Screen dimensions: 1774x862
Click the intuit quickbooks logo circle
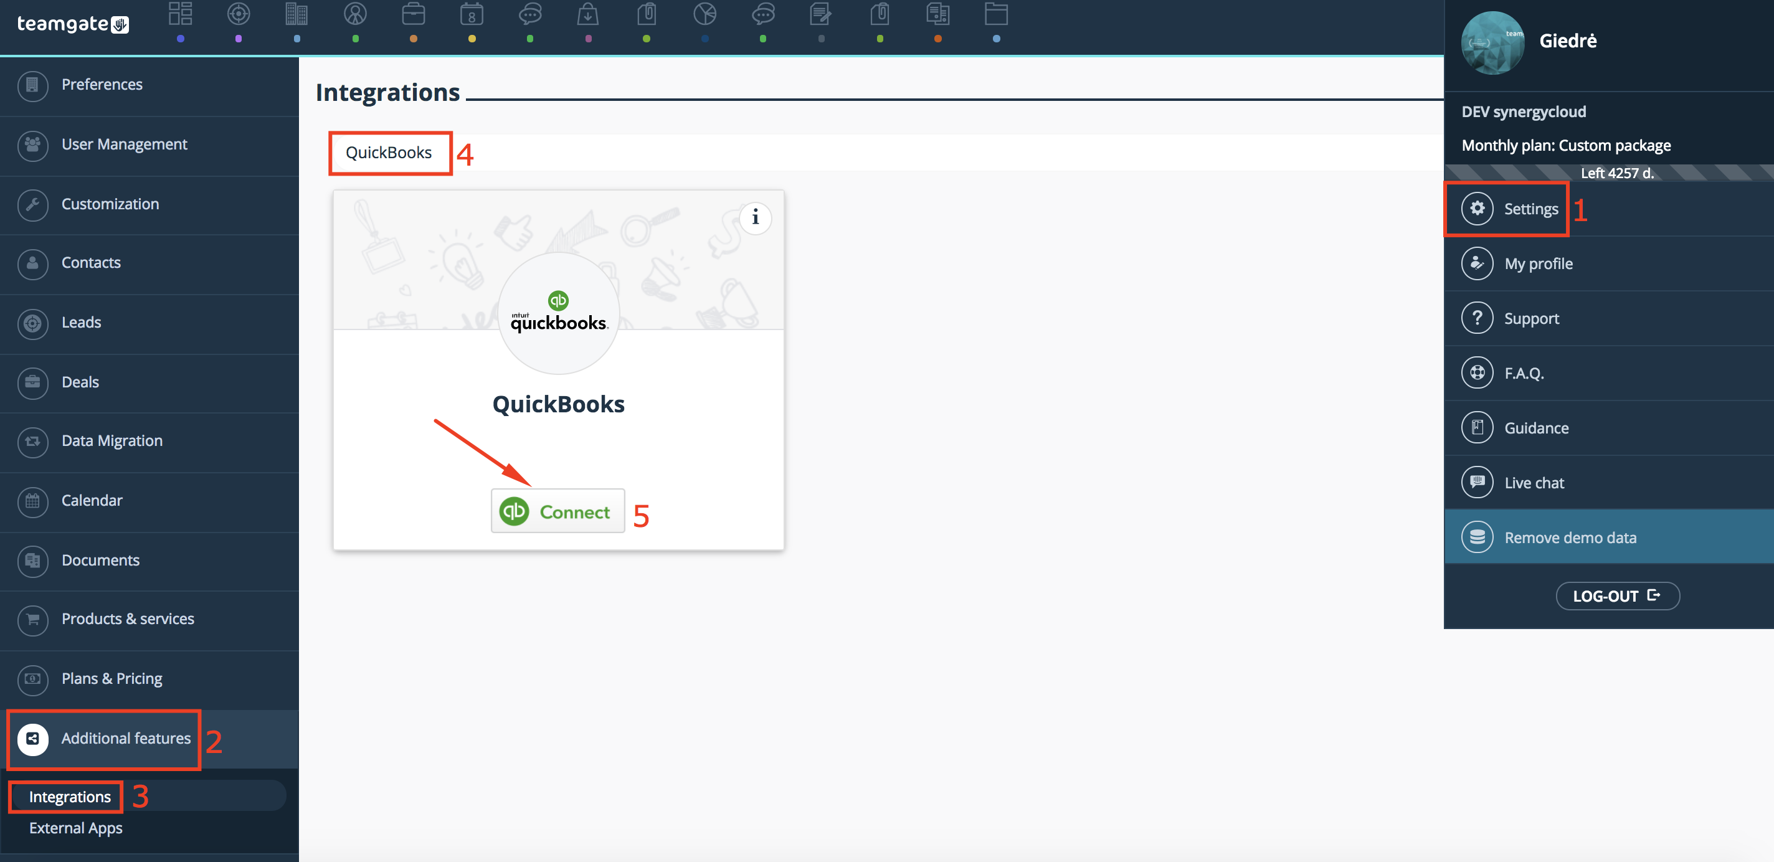click(559, 314)
